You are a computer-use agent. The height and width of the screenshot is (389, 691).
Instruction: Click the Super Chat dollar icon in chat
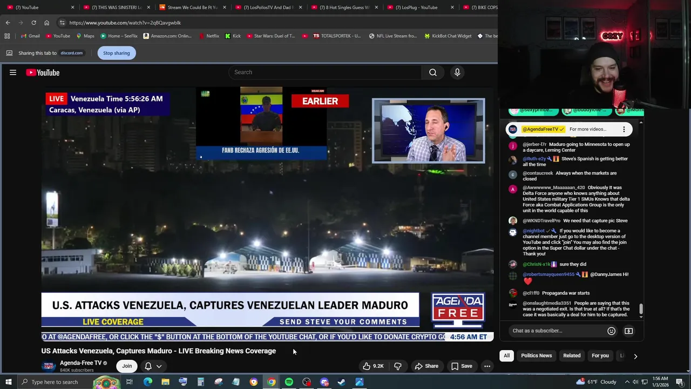[629, 331]
